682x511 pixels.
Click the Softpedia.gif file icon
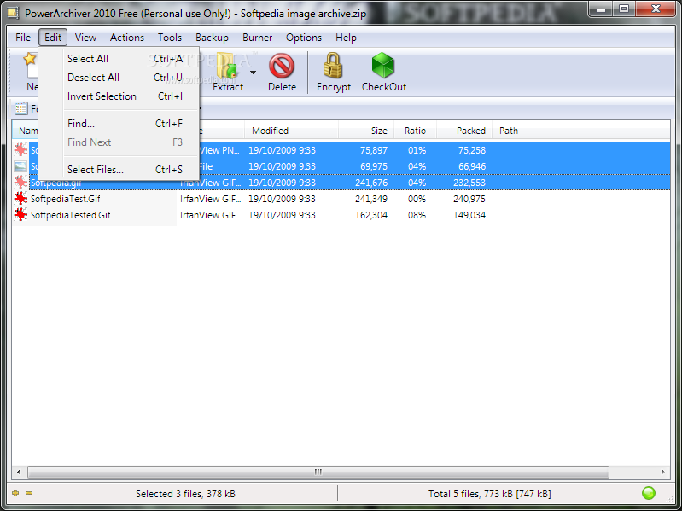pyautogui.click(x=20, y=183)
